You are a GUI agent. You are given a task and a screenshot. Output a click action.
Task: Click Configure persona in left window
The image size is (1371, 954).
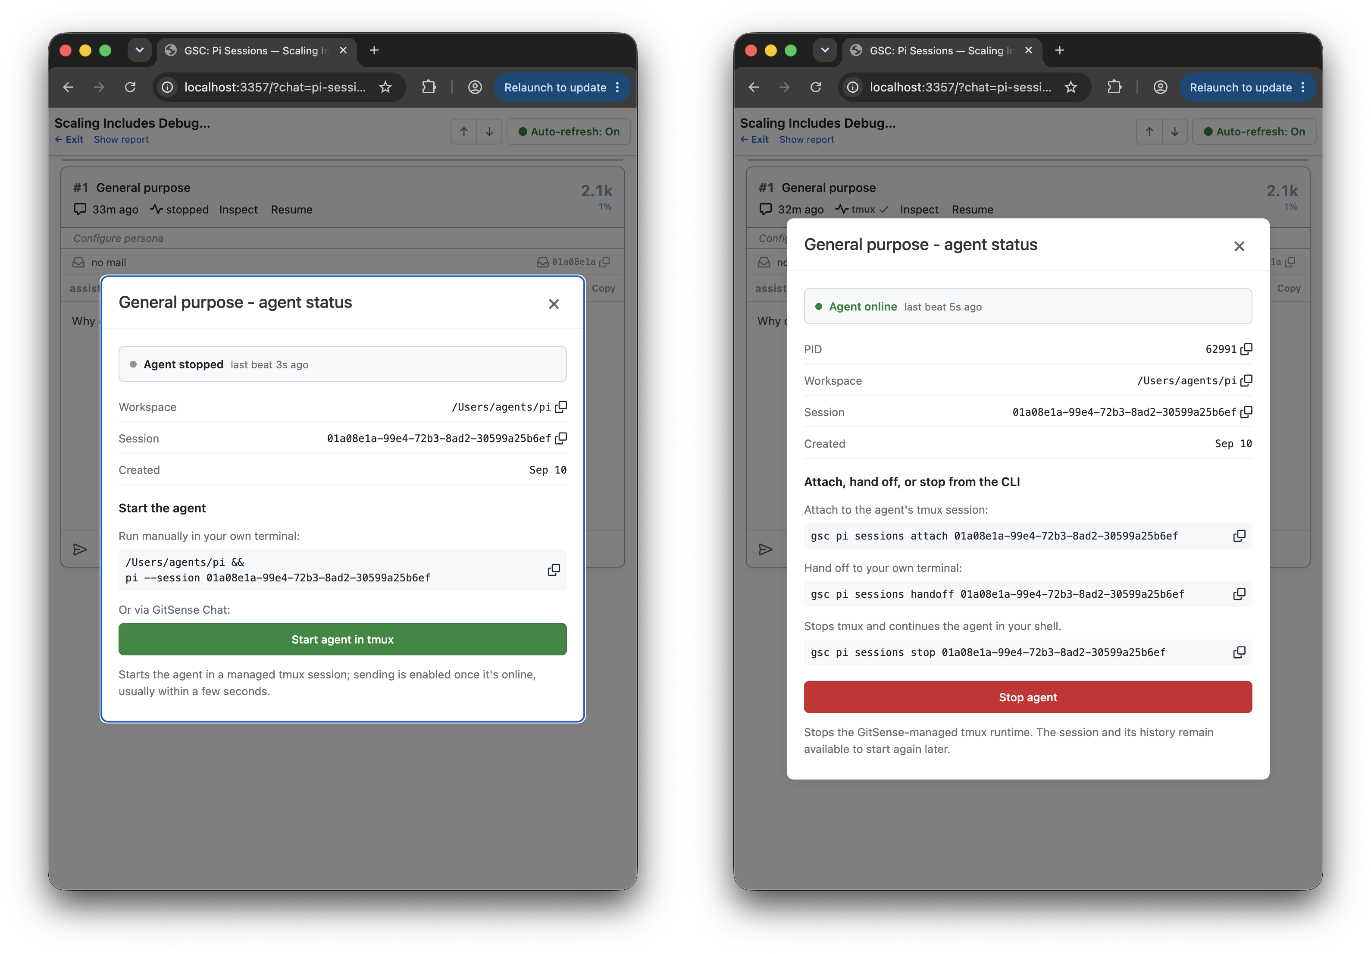pyautogui.click(x=118, y=238)
